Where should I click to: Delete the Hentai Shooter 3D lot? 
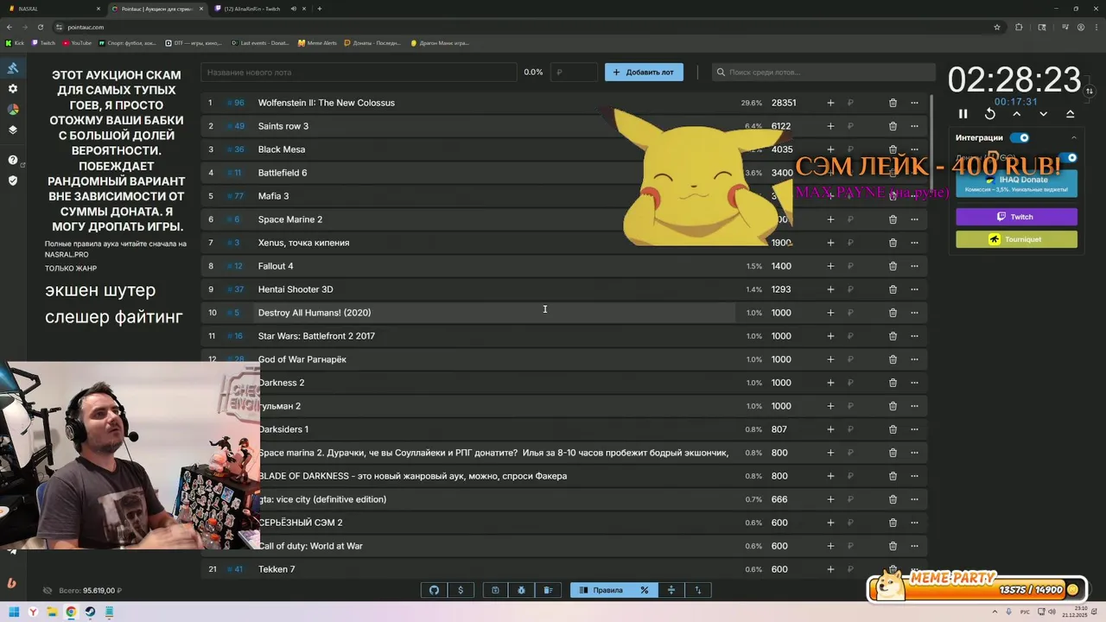pyautogui.click(x=893, y=289)
